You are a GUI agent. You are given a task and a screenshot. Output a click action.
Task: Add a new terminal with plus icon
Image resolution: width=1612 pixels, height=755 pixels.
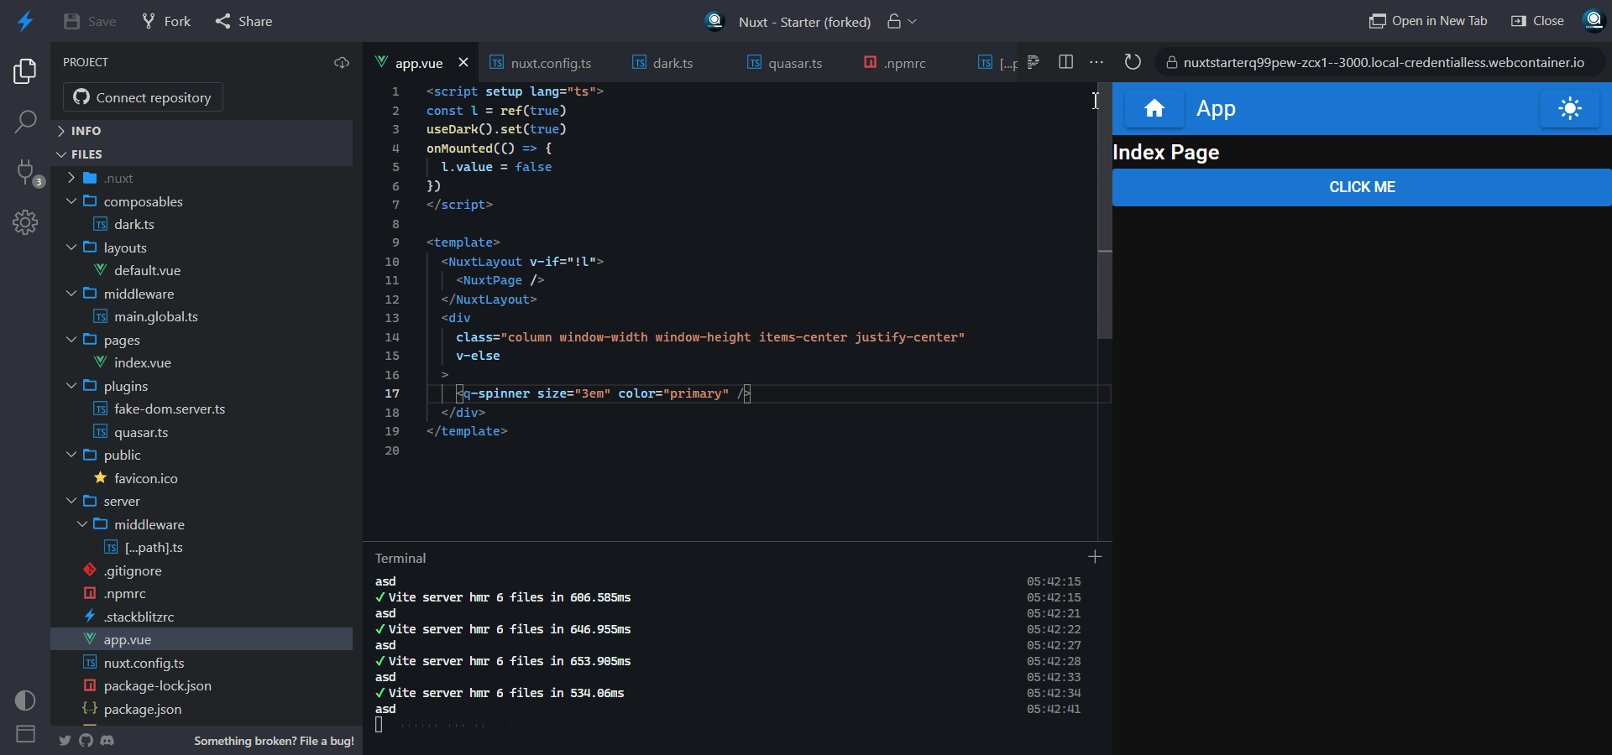coord(1095,557)
